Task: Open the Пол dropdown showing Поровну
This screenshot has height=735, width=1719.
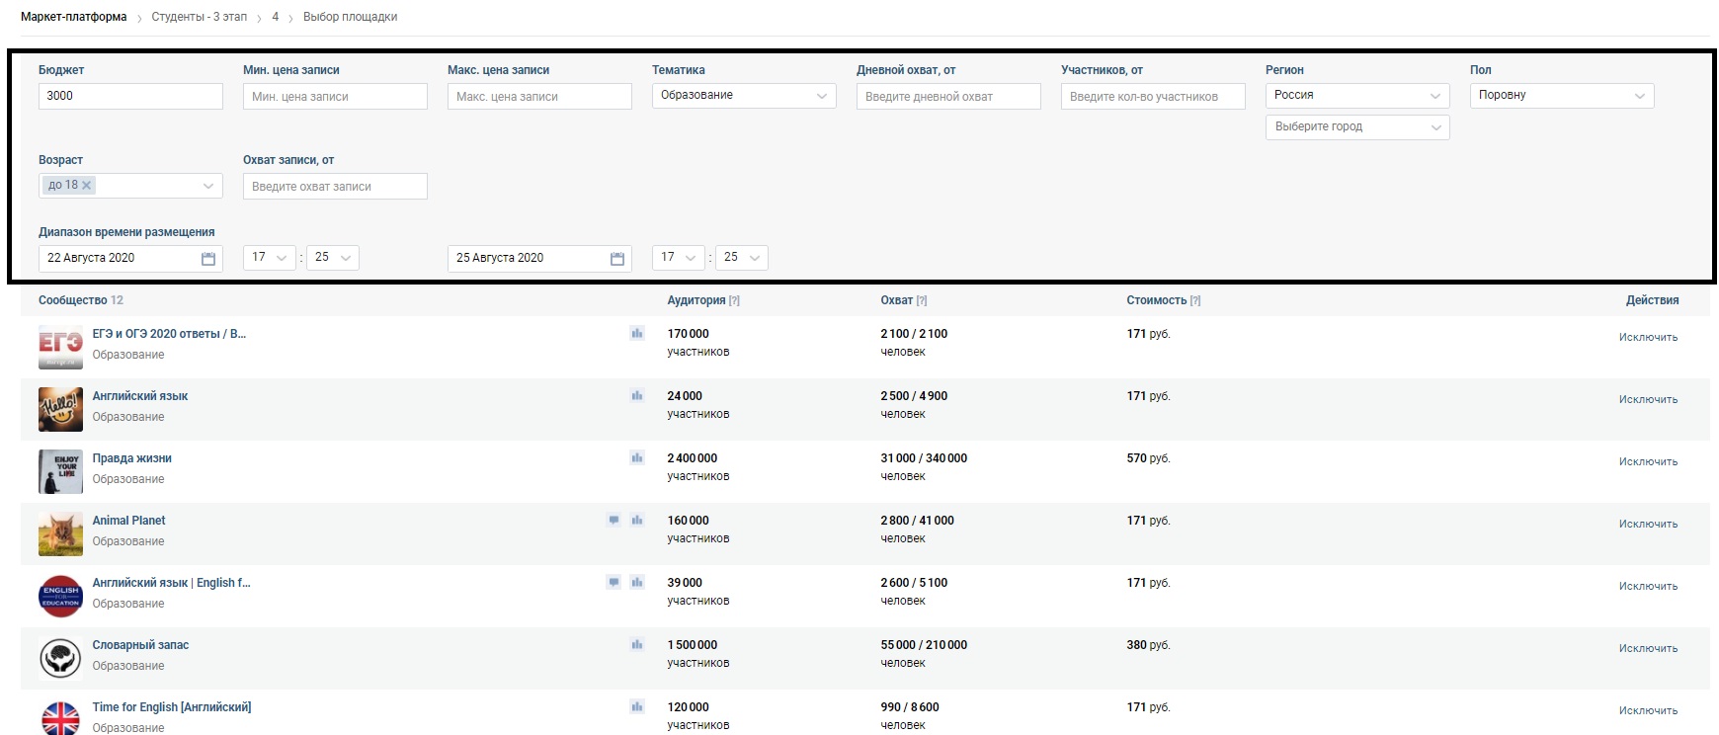Action: 1562,96
